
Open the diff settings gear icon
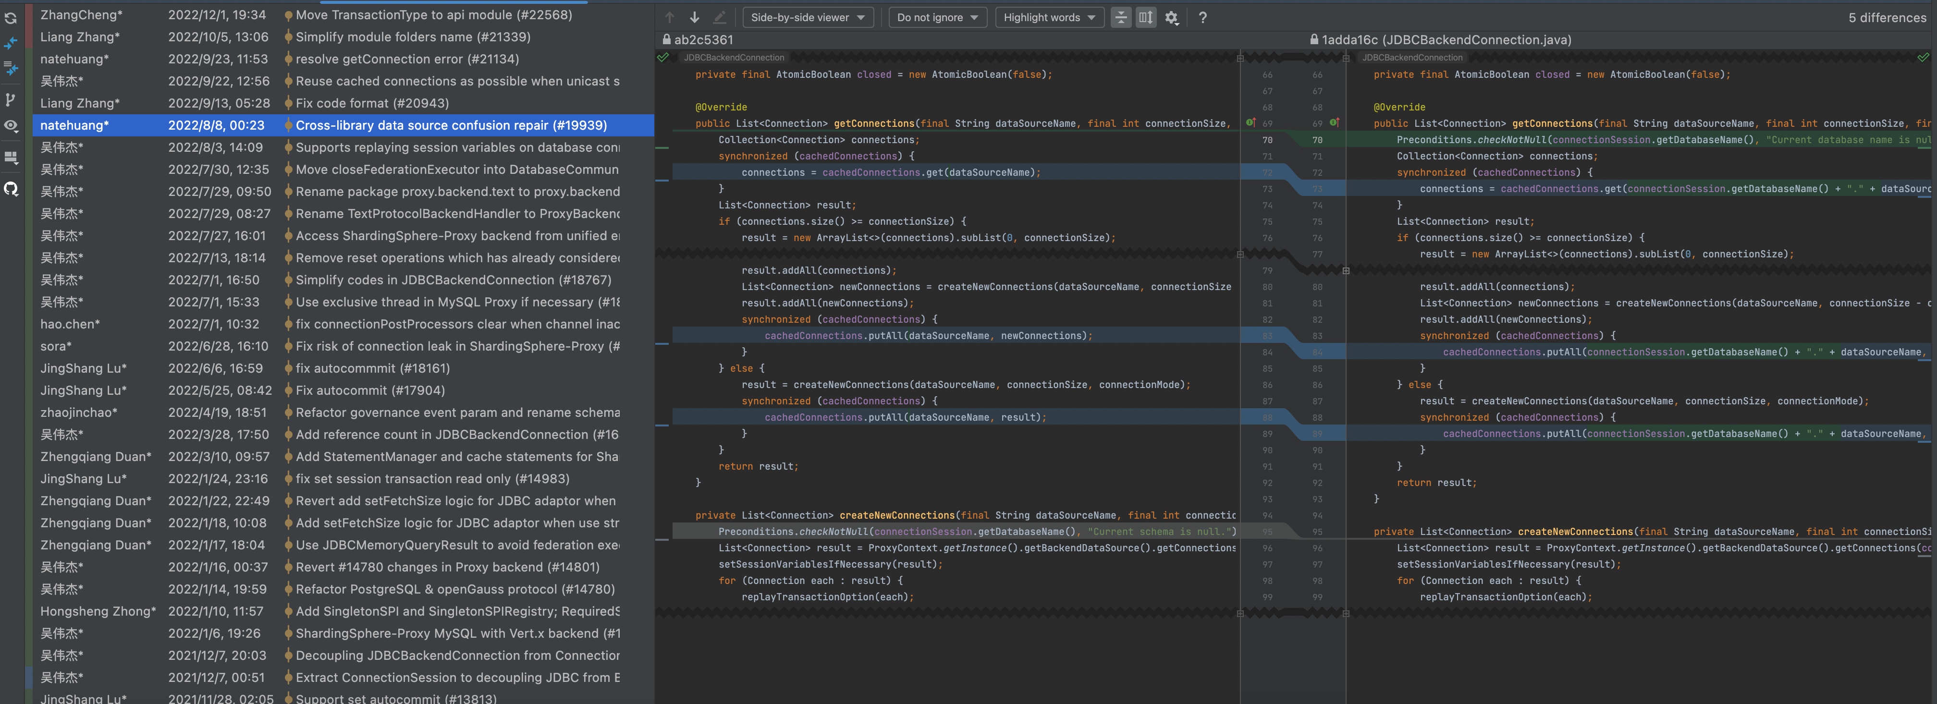1171,17
